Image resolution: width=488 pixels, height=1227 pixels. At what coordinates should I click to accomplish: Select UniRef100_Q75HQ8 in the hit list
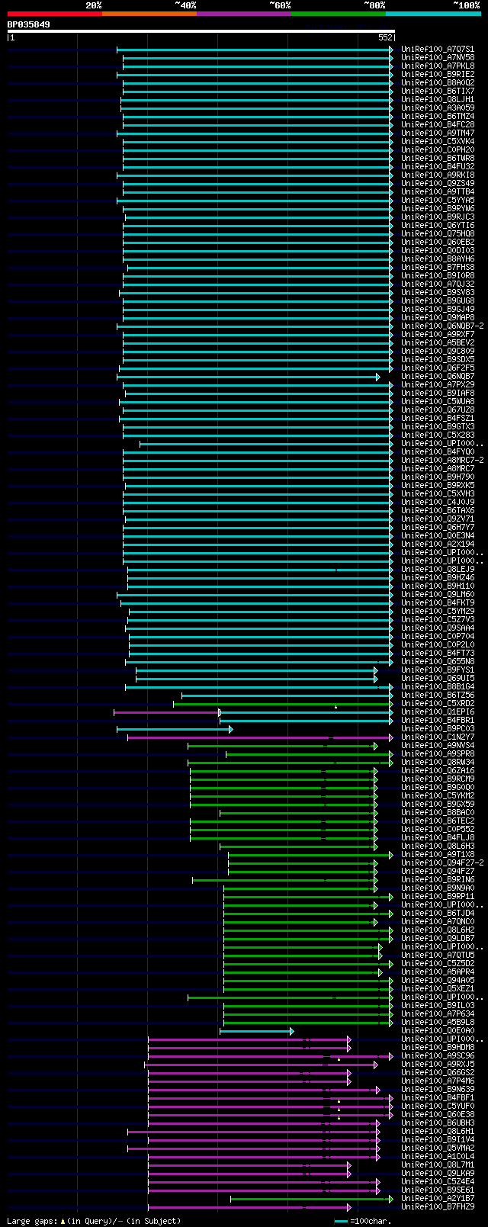(438, 234)
